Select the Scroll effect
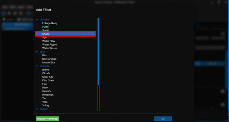This screenshot has width=229, height=122. [45, 30]
